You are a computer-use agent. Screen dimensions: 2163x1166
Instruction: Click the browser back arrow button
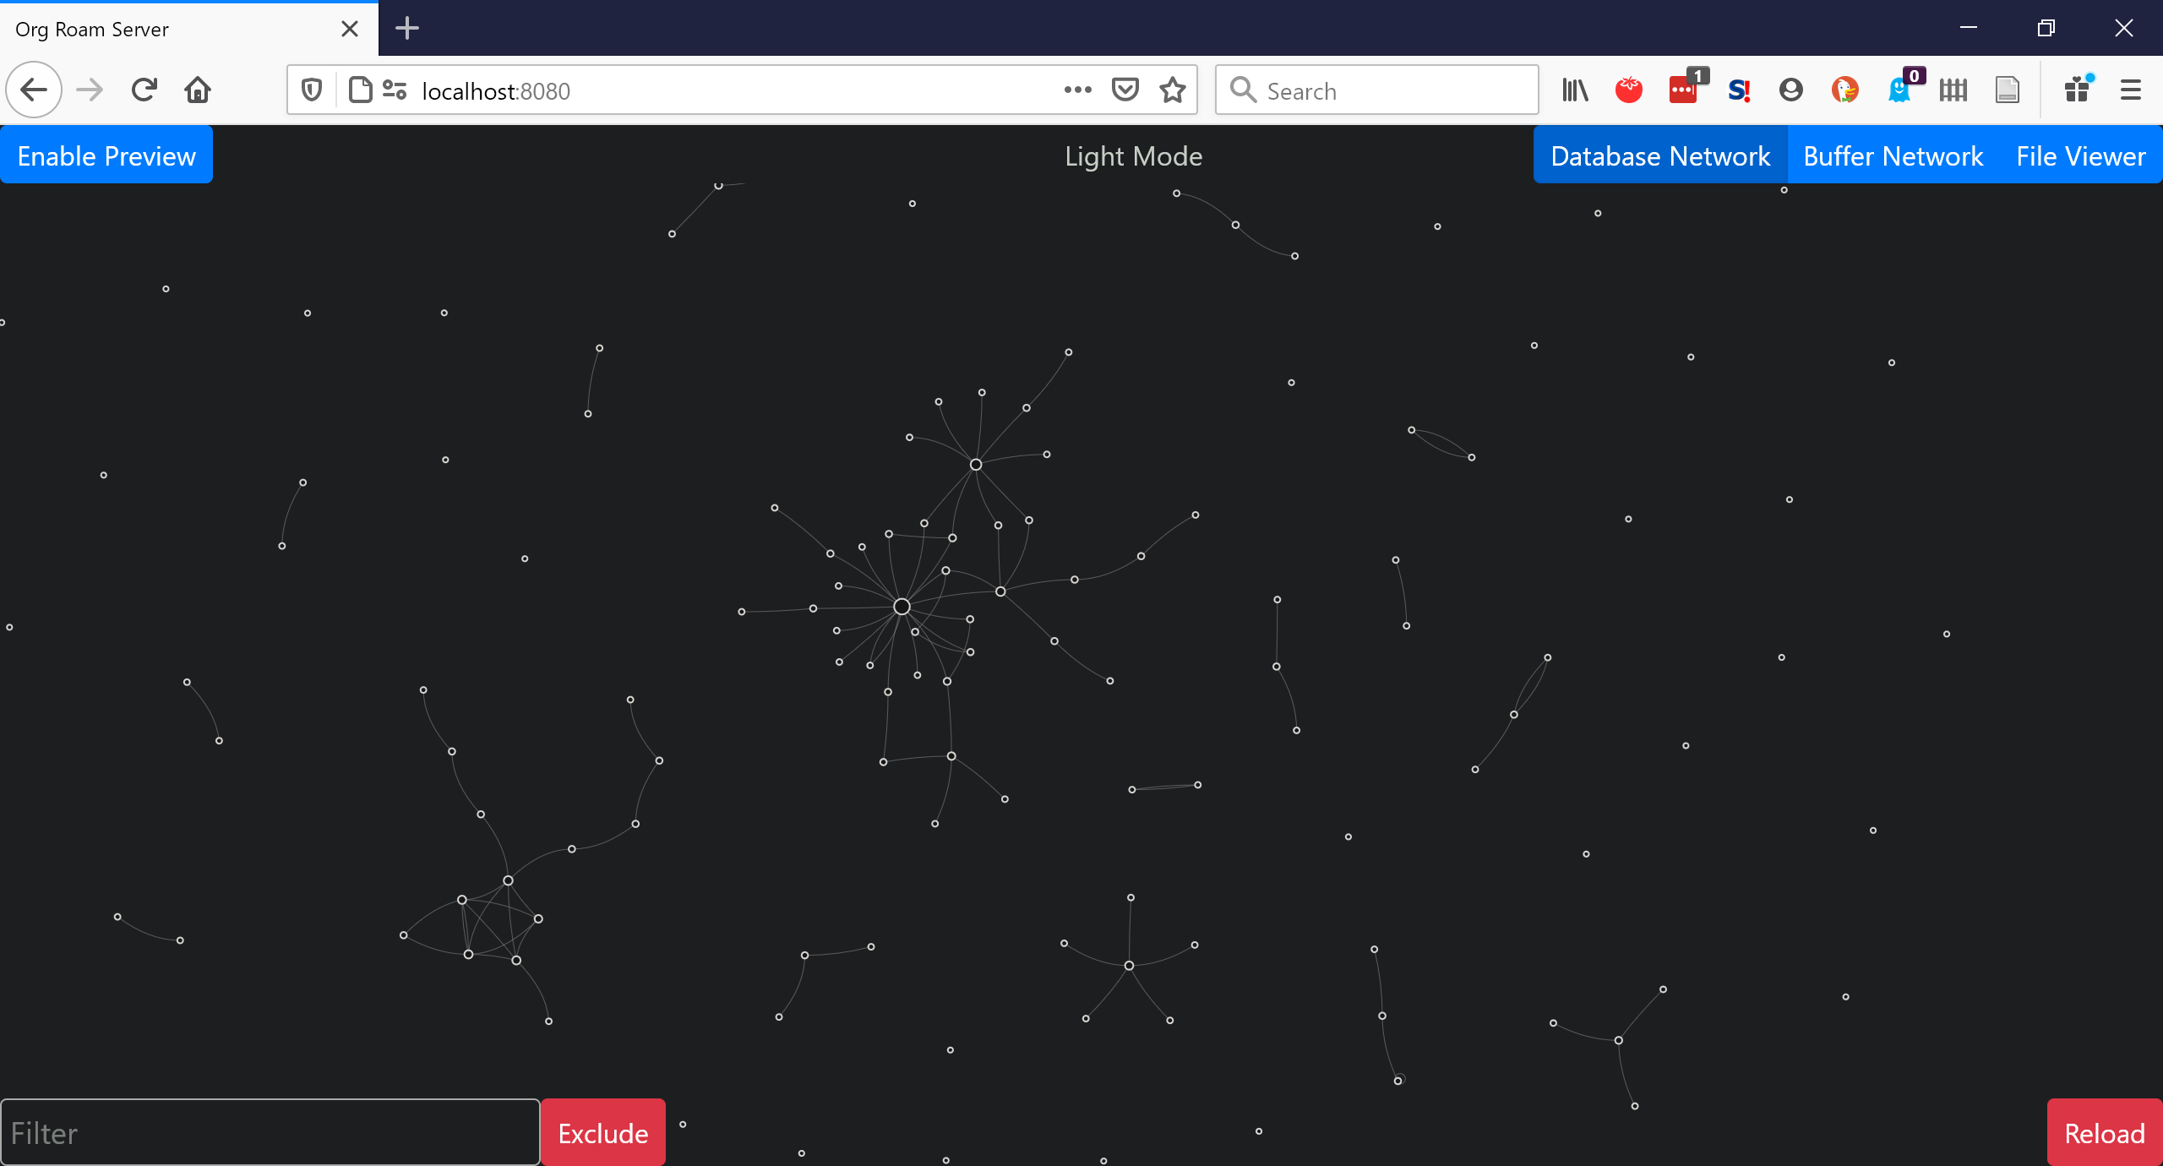(x=34, y=90)
